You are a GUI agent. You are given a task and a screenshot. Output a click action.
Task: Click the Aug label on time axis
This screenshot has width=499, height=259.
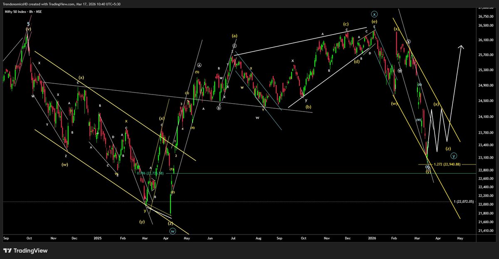pos(259,239)
